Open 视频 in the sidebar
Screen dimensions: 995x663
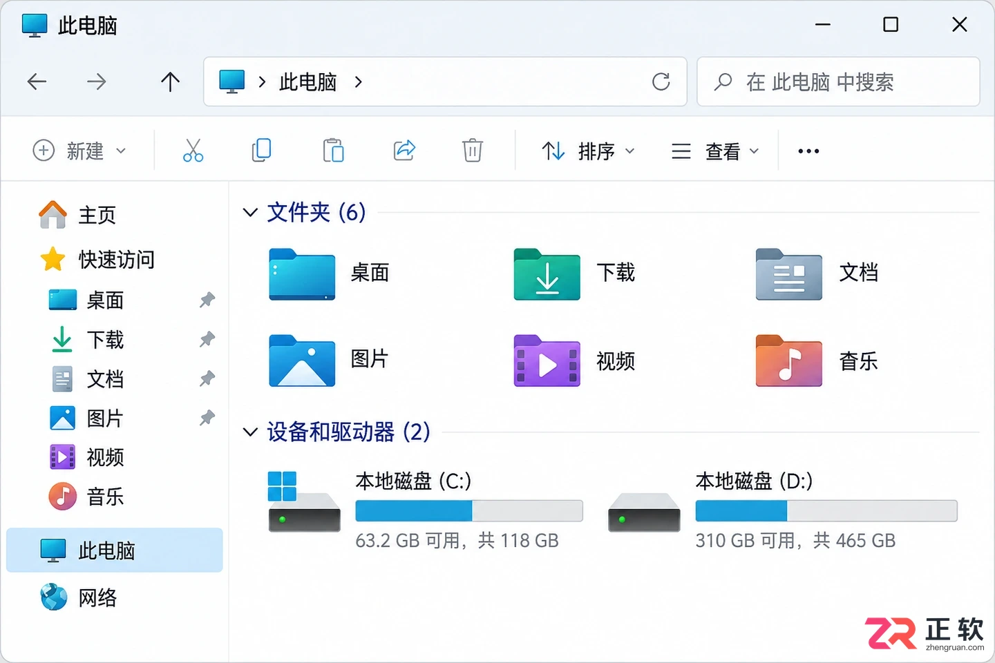86,457
